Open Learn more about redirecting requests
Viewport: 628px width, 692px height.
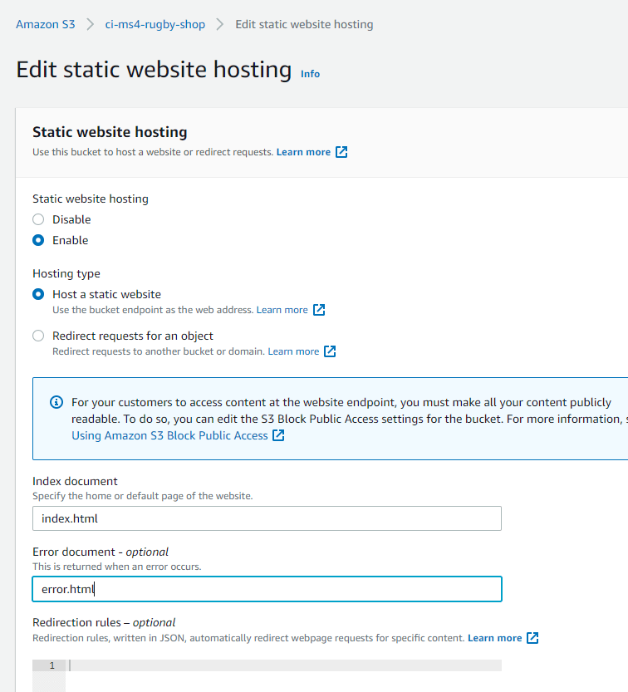pyautogui.click(x=293, y=351)
